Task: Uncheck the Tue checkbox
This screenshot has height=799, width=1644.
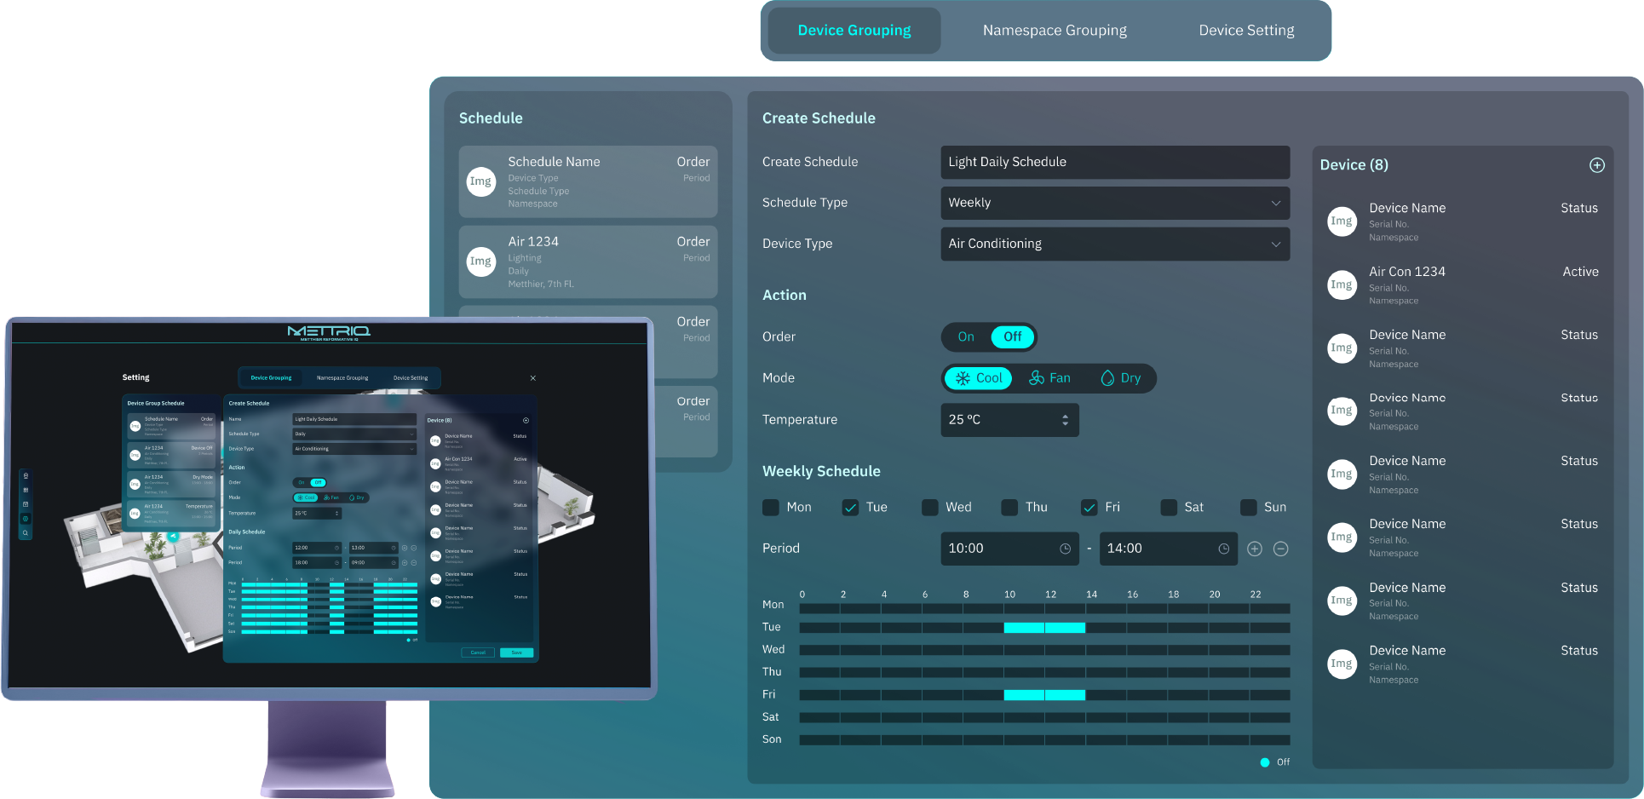Action: pos(850,508)
